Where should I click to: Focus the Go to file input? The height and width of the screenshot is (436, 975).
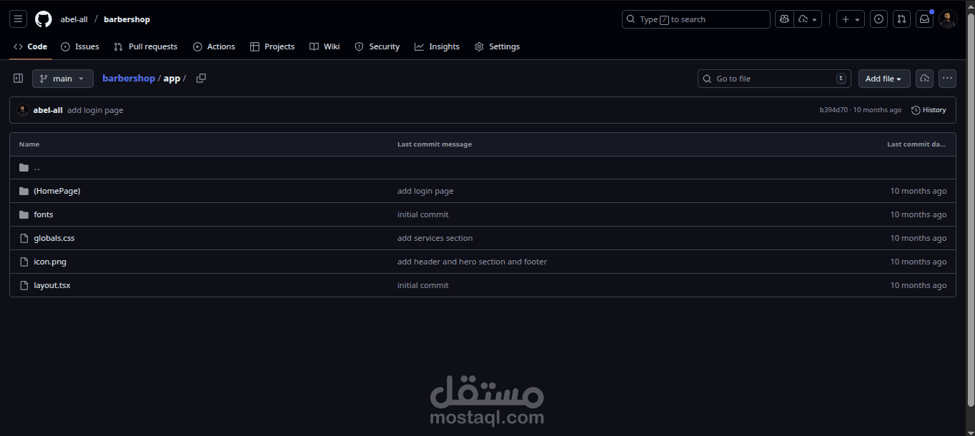pyautogui.click(x=775, y=79)
